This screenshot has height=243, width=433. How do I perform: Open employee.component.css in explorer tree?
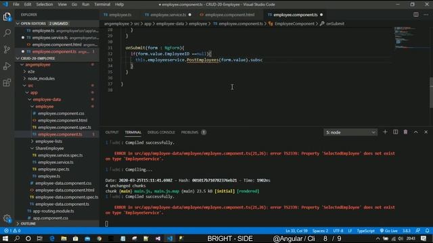click(x=61, y=113)
